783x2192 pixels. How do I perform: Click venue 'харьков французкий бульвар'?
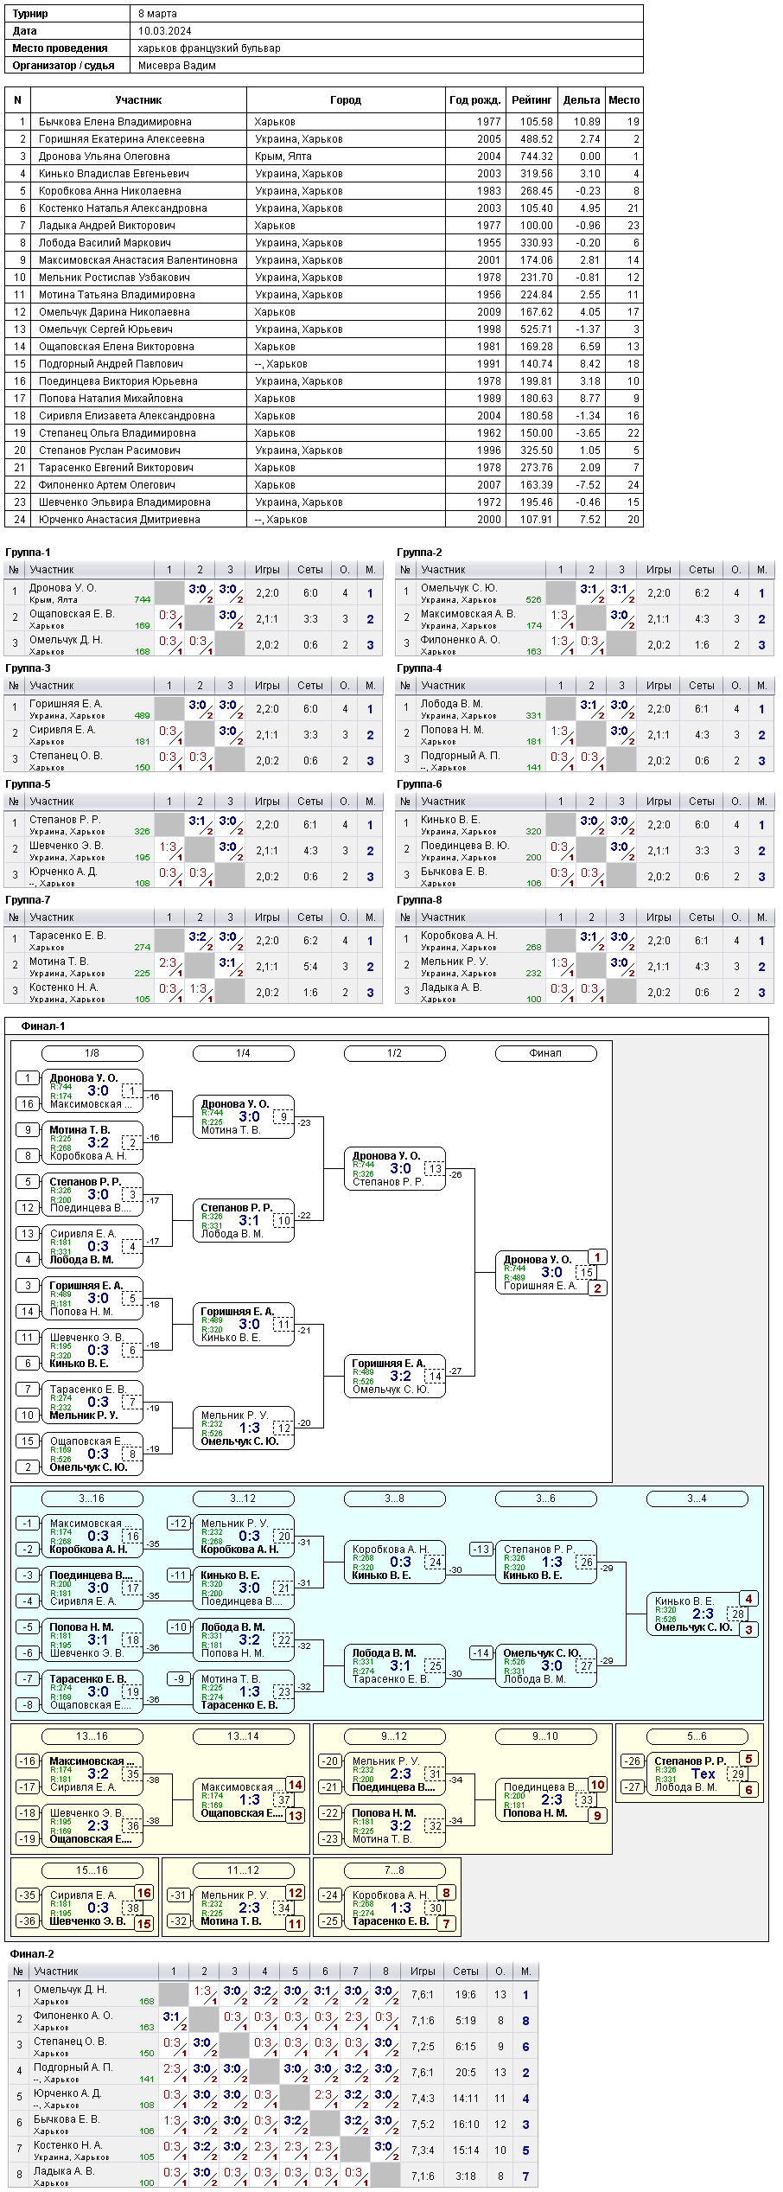pos(209,48)
